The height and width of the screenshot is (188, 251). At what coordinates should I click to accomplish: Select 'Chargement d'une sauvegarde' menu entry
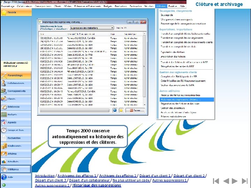coord(176,19)
